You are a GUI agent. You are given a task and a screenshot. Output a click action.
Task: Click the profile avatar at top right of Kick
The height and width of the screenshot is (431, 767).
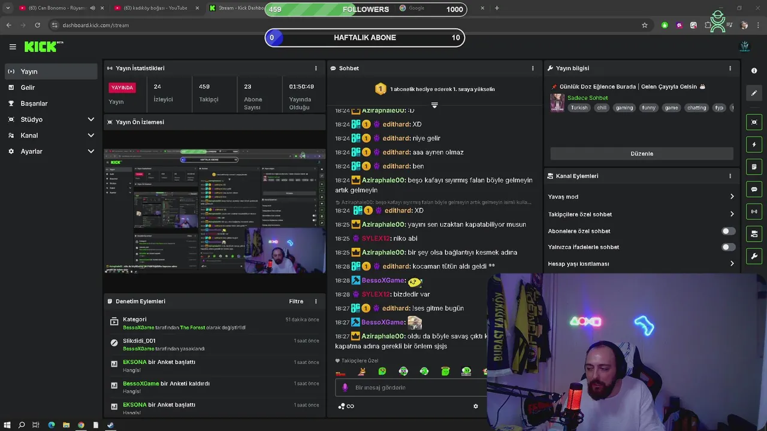(x=745, y=46)
